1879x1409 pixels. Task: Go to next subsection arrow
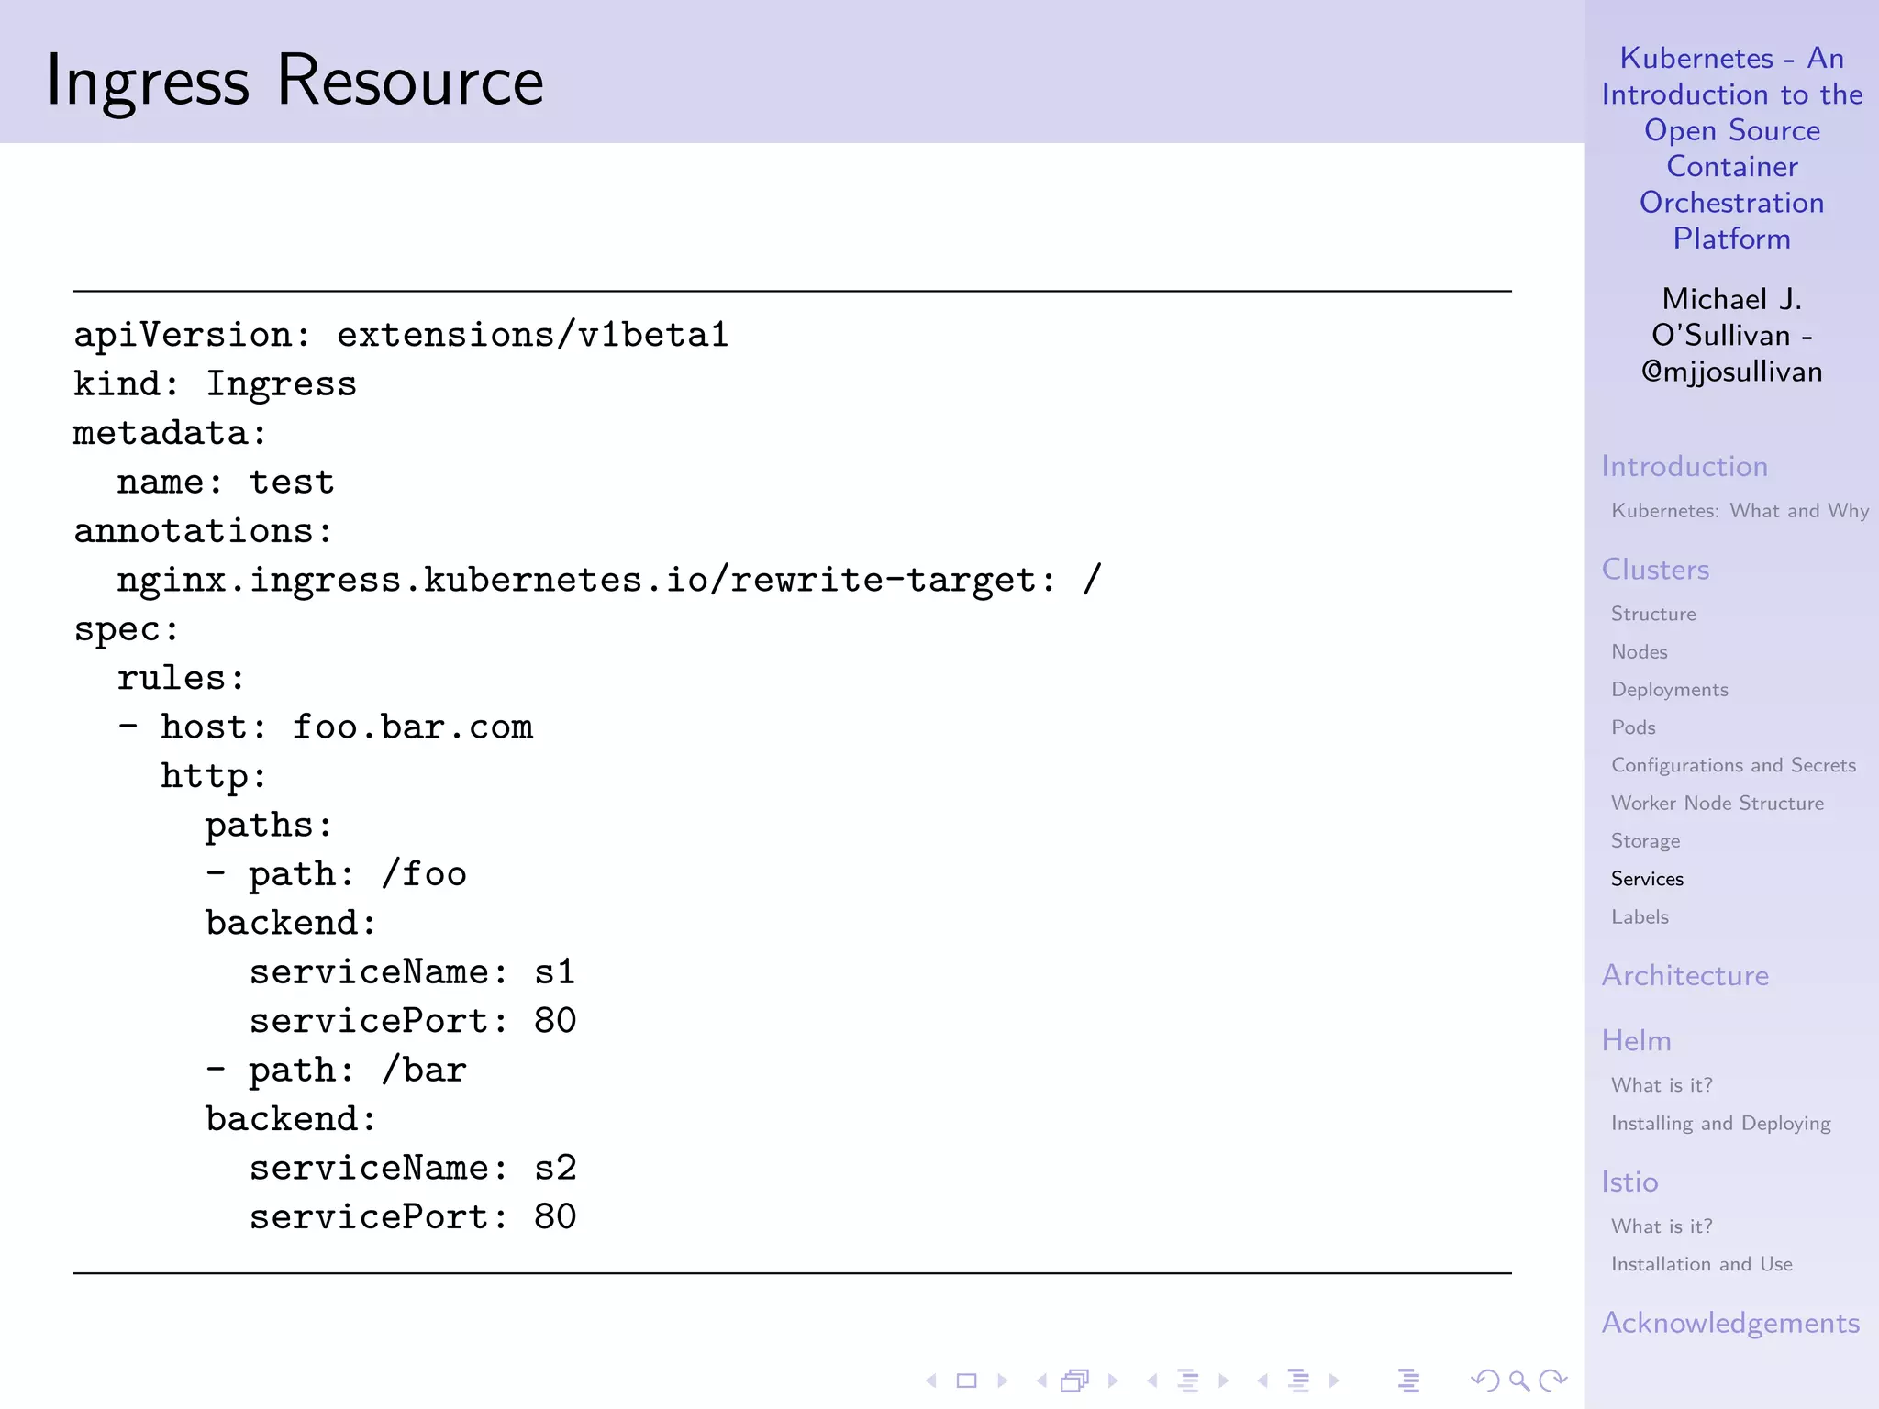1223,1381
